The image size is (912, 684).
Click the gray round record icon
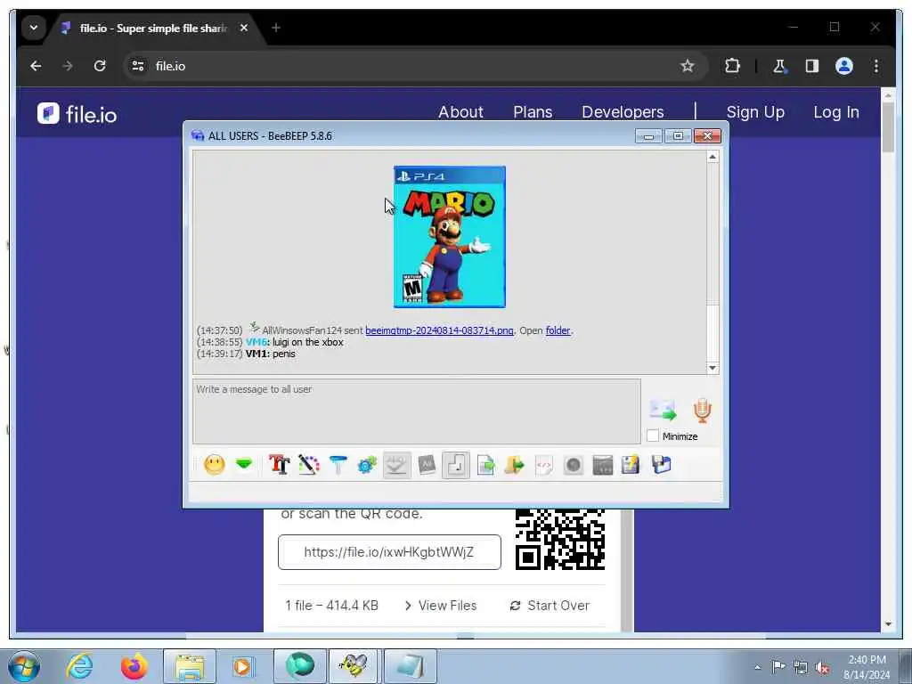[x=574, y=465]
